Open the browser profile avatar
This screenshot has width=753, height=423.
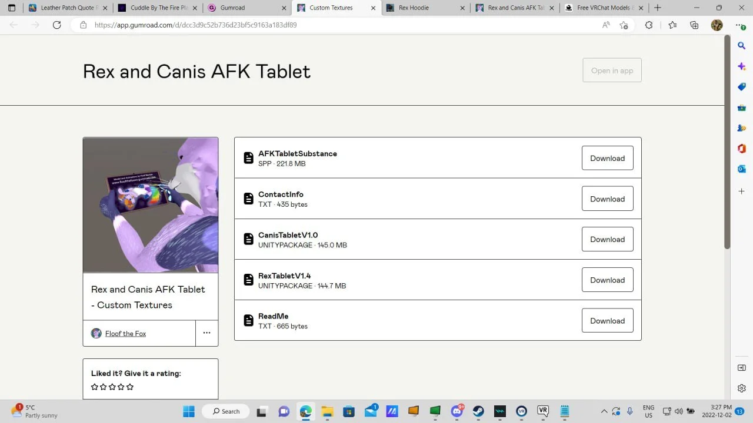717,25
